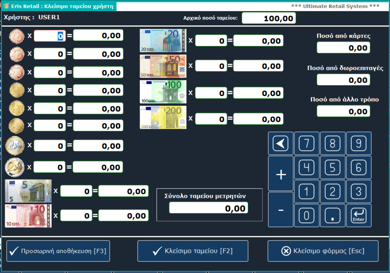Tap keypad digit 1
The width and height of the screenshot is (390, 273).
coord(307,191)
